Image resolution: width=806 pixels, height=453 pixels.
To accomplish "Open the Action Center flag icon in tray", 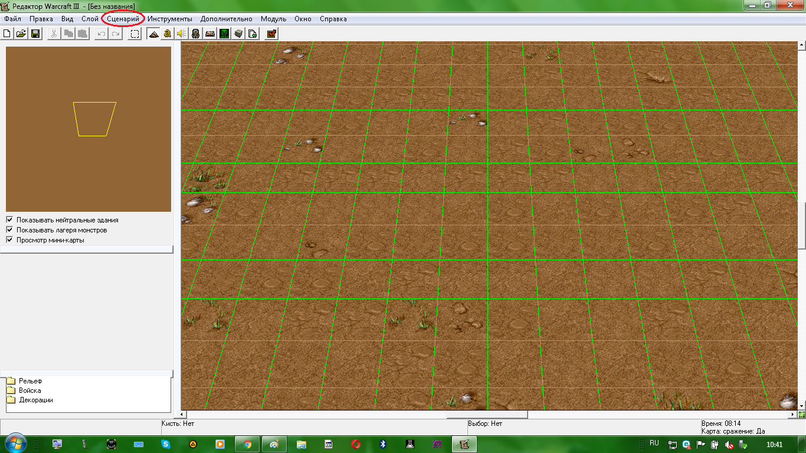I will 701,444.
